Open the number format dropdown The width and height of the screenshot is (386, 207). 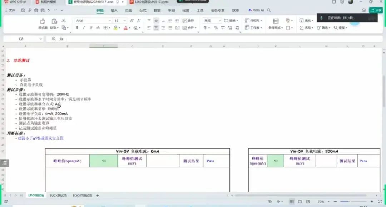212,21
